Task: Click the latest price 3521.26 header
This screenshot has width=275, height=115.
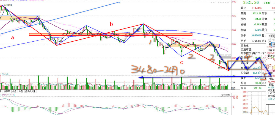Action: (248, 3)
